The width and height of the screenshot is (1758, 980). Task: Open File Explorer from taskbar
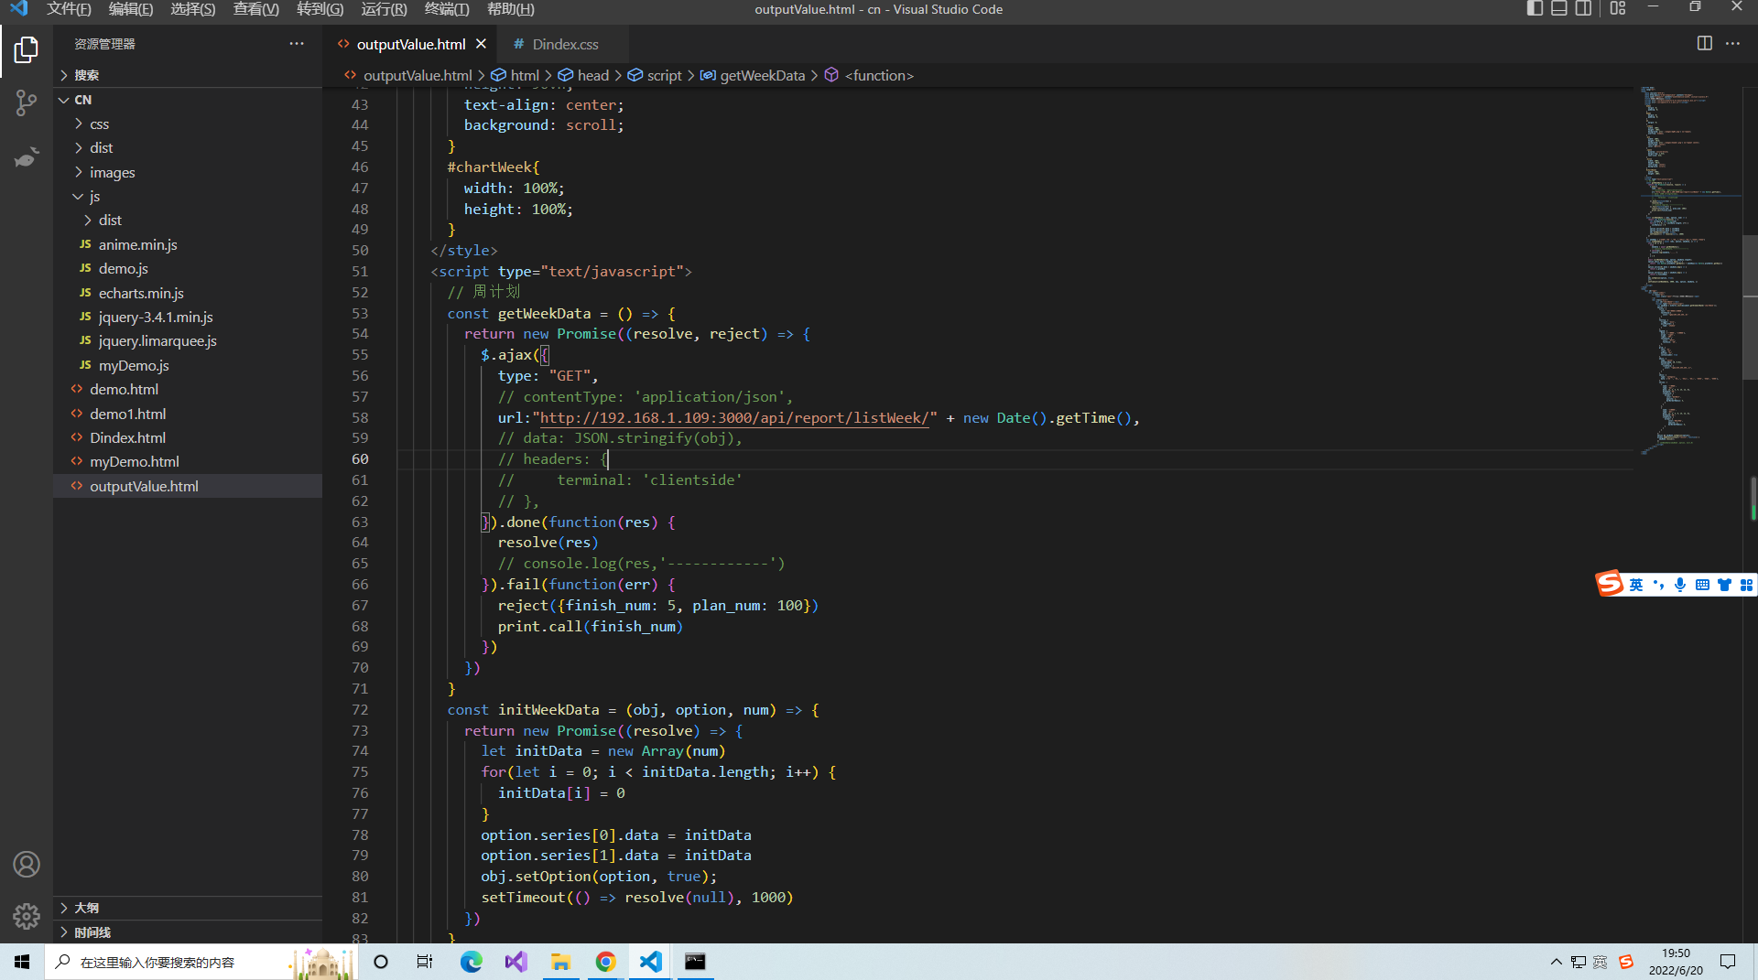(x=560, y=962)
